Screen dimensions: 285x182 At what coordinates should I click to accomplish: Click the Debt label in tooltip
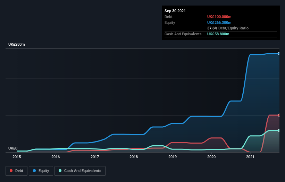pyautogui.click(x=168, y=17)
